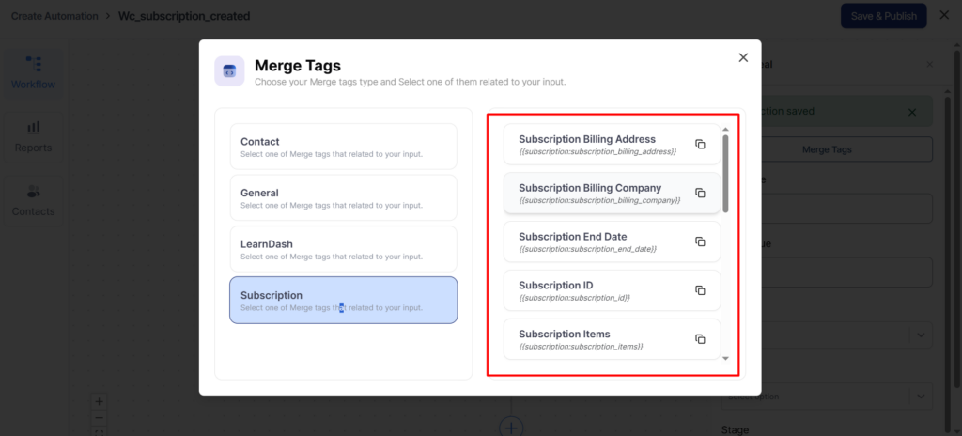The image size is (962, 436).
Task: Open Reports in the sidebar
Action: (33, 136)
